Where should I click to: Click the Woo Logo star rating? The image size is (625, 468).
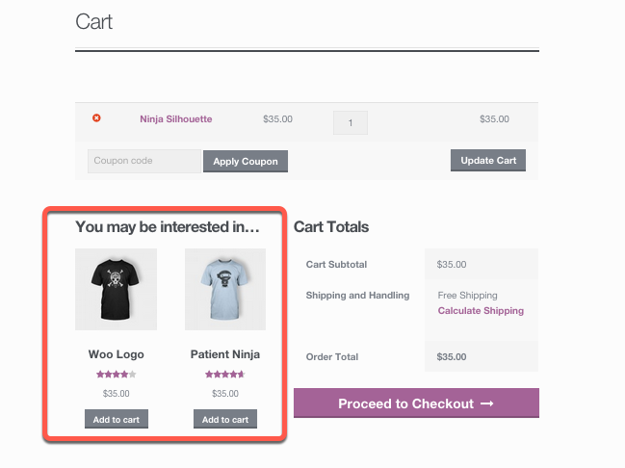pyautogui.click(x=117, y=375)
